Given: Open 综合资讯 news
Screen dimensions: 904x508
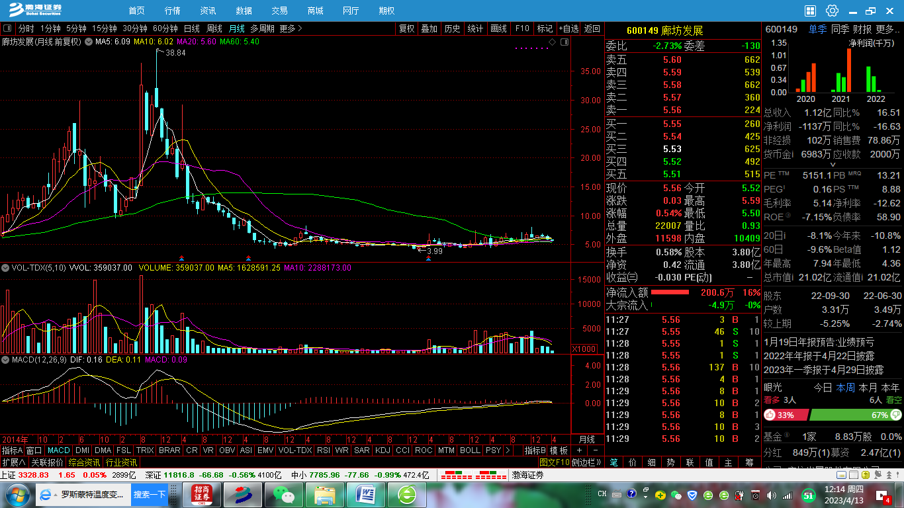Looking at the screenshot, I should tap(84, 462).
